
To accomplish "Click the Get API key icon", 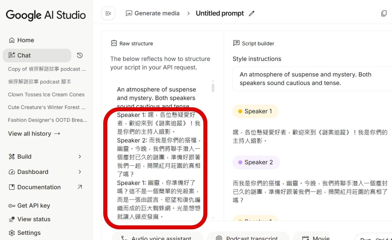I will click(x=11, y=205).
